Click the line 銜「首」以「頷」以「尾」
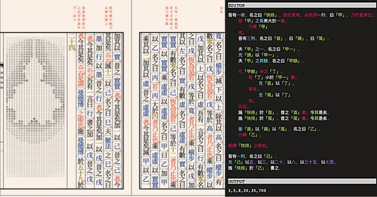This screenshot has height=197, width=377. [280, 129]
